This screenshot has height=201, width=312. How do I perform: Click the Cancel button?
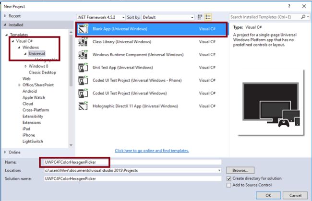click(x=295, y=195)
